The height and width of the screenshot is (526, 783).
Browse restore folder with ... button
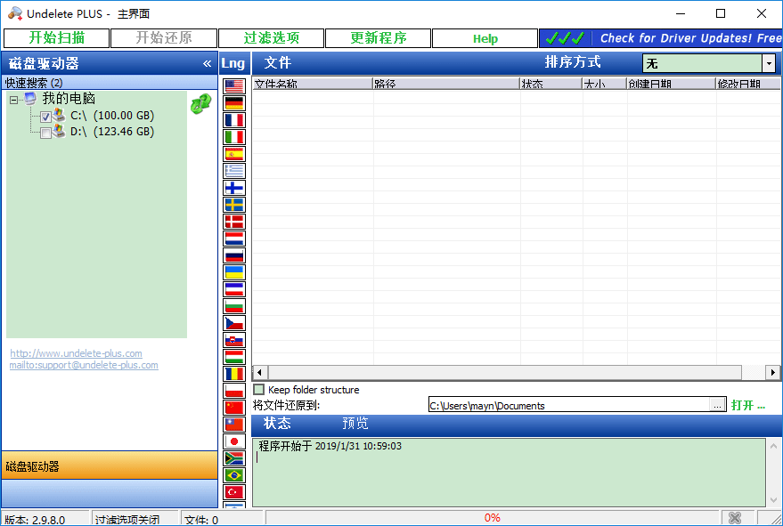coord(718,405)
